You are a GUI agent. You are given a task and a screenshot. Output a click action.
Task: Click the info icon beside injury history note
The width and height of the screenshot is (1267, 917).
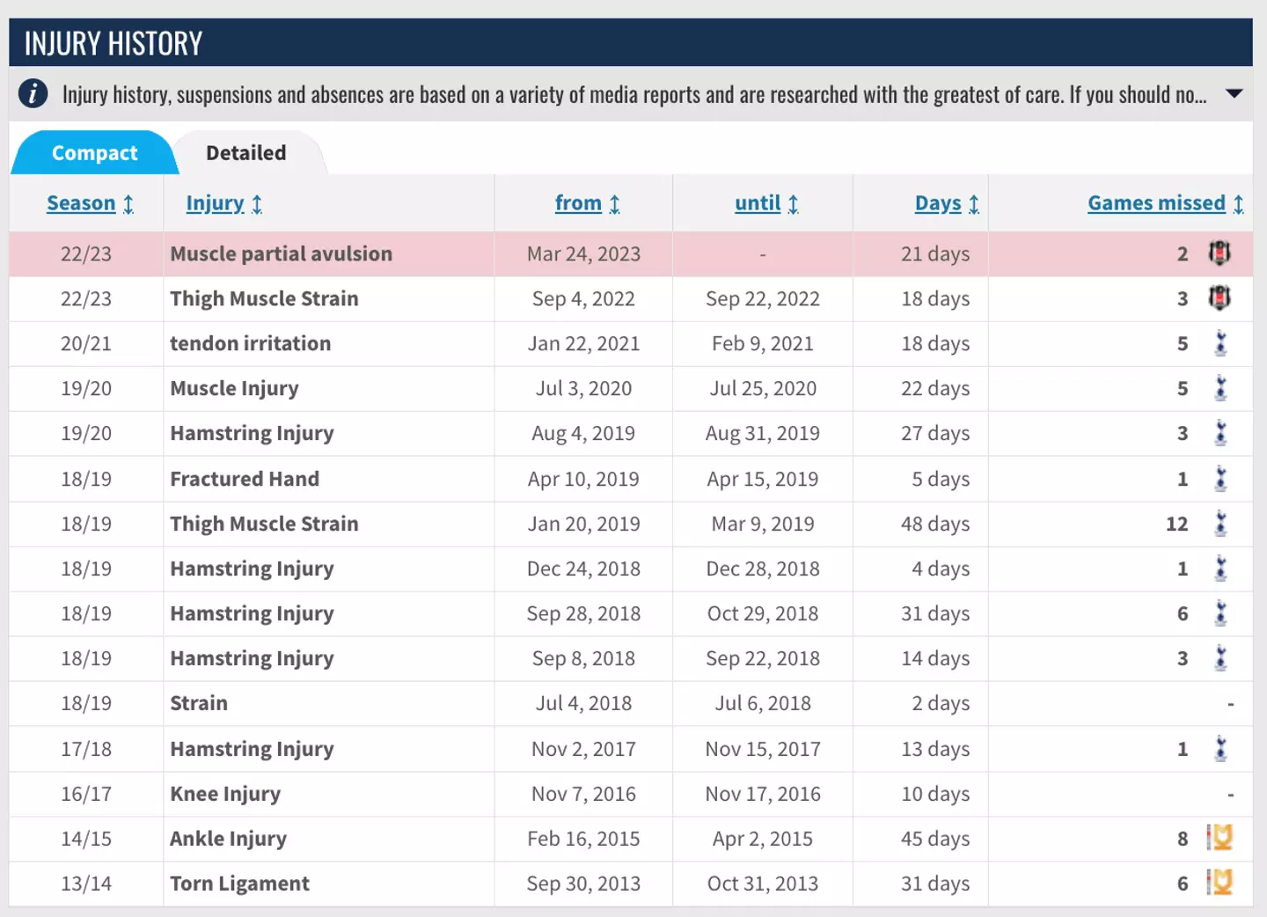[x=33, y=93]
